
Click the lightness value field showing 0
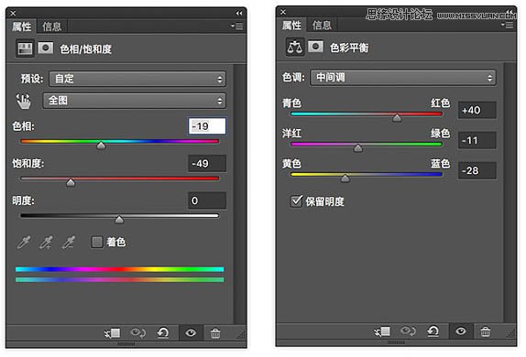207,200
